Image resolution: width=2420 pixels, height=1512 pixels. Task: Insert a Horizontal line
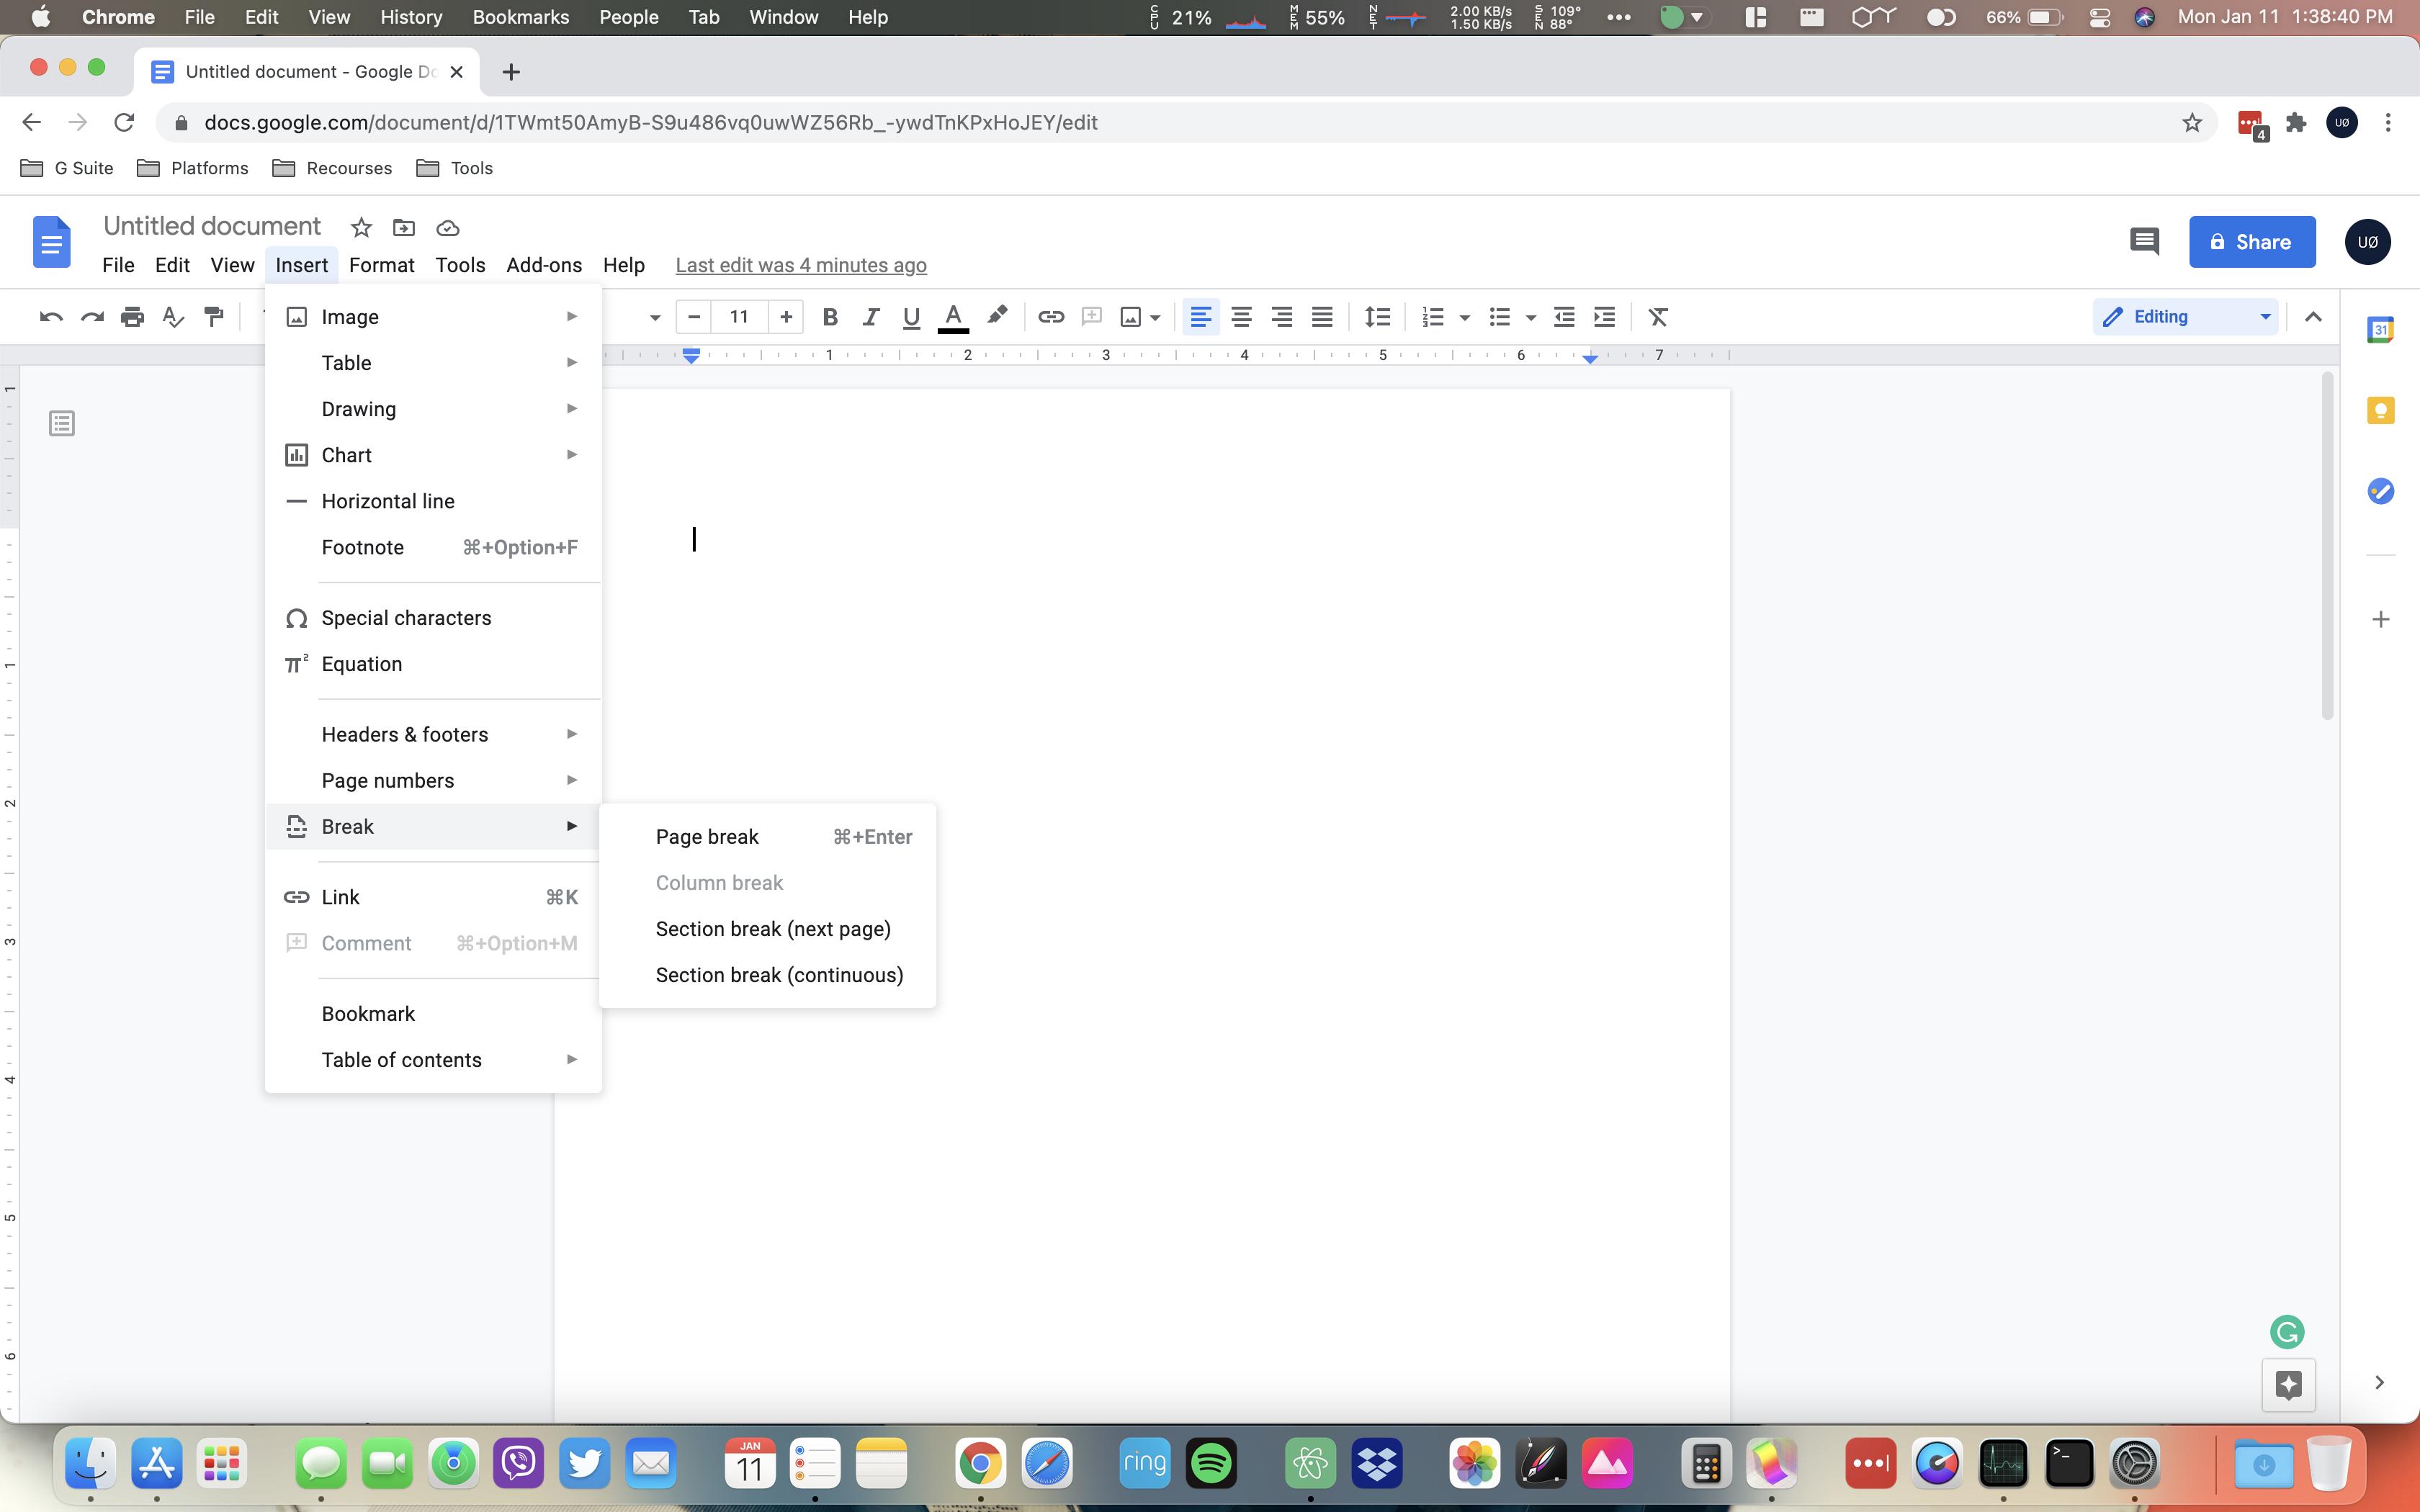(433, 501)
